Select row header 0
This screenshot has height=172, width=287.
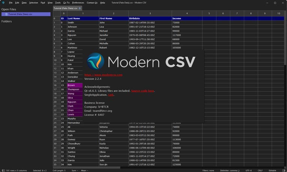pyautogui.click(x=57, y=18)
